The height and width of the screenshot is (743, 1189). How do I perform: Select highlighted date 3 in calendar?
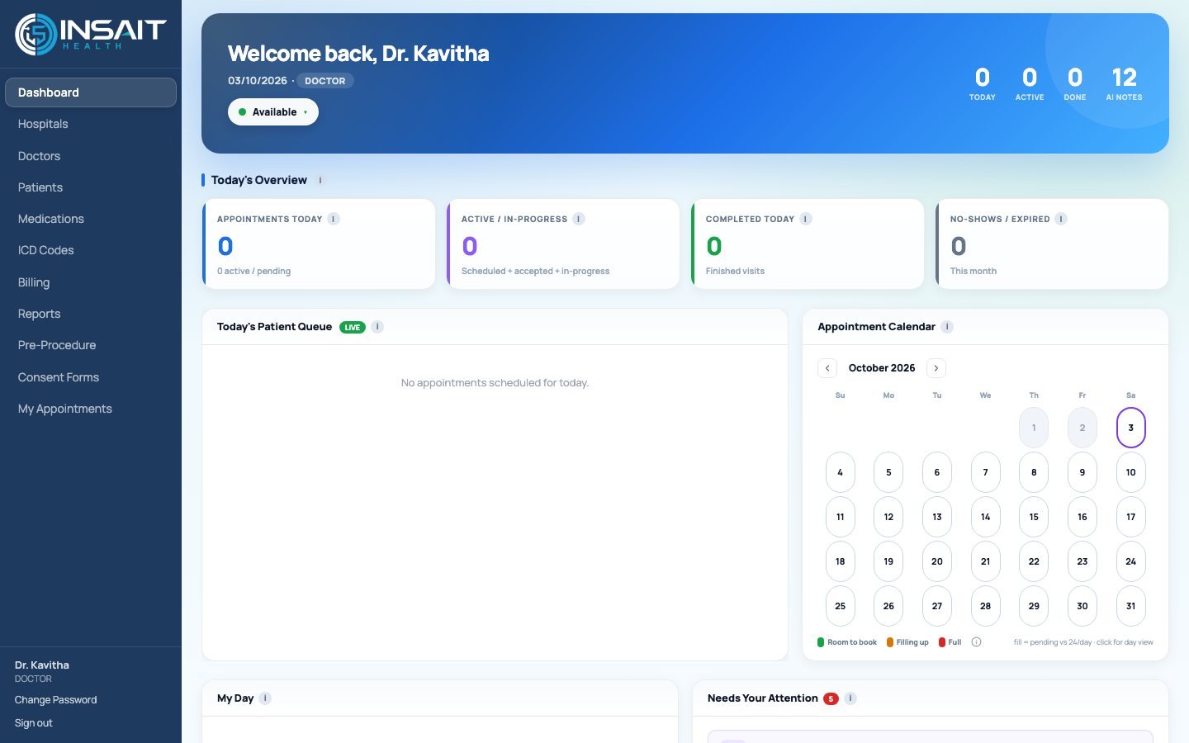click(1131, 428)
